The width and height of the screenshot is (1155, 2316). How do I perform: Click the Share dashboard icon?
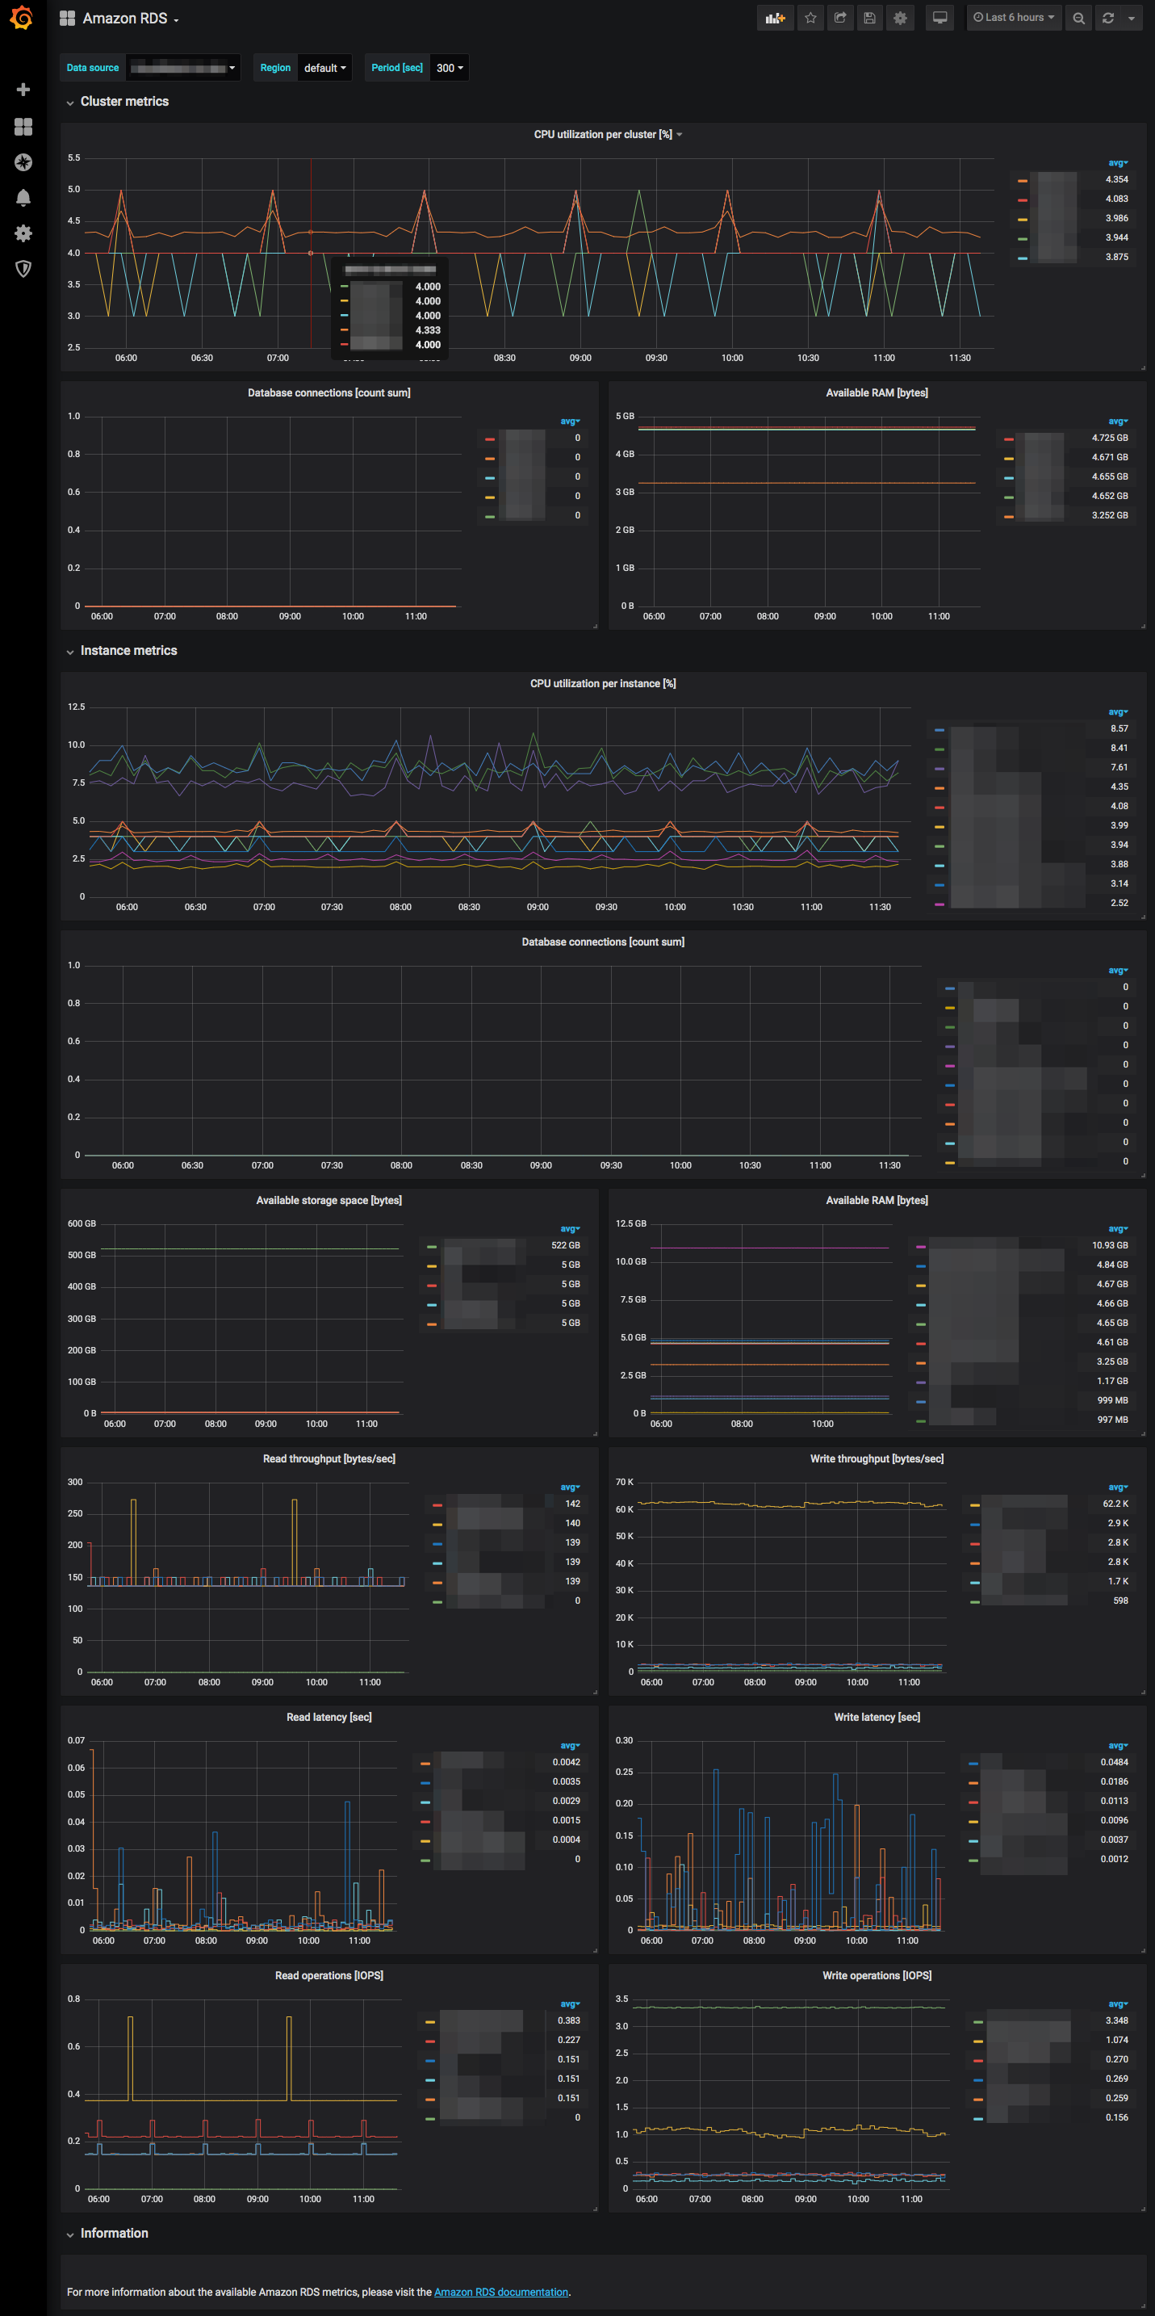840,18
